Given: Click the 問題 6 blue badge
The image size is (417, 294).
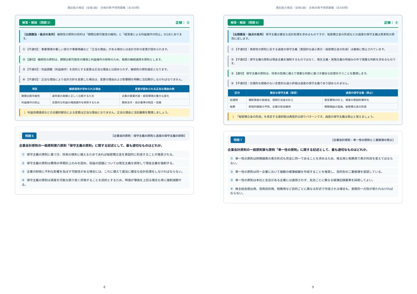Looking at the screenshot, I should (29, 136).
